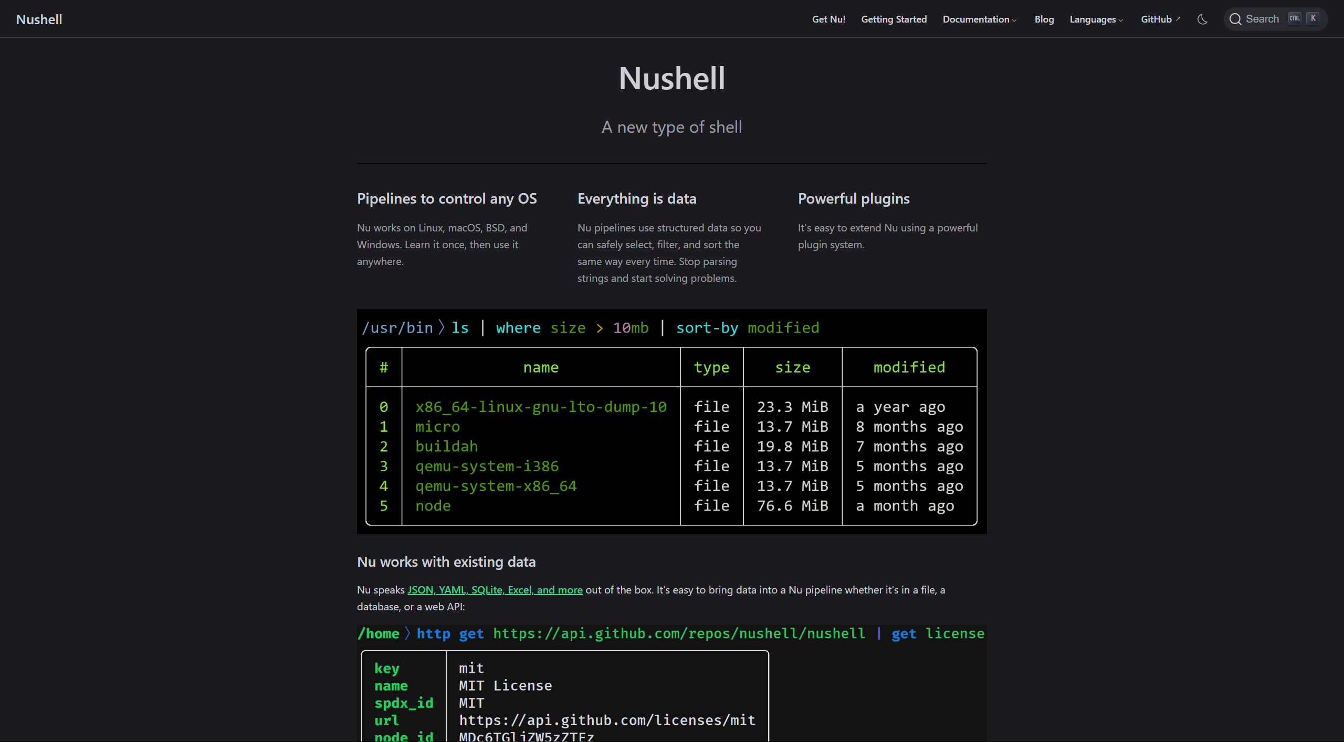Click the x86_64-linux-gnu-lto-dump-10 file name
1344x742 pixels.
click(541, 407)
